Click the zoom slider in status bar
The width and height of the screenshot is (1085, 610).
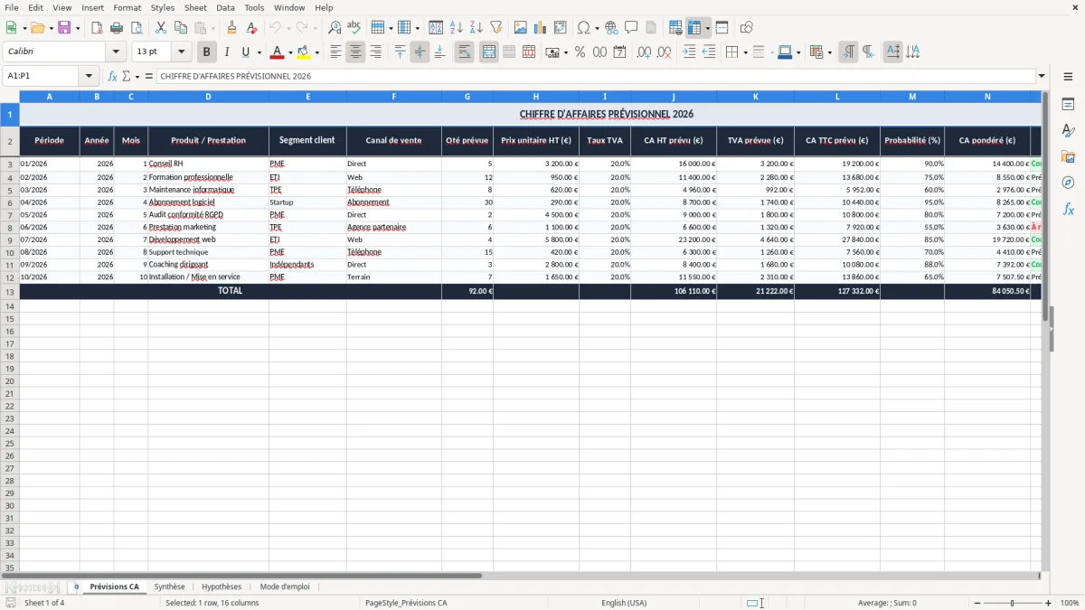[x=1012, y=603]
